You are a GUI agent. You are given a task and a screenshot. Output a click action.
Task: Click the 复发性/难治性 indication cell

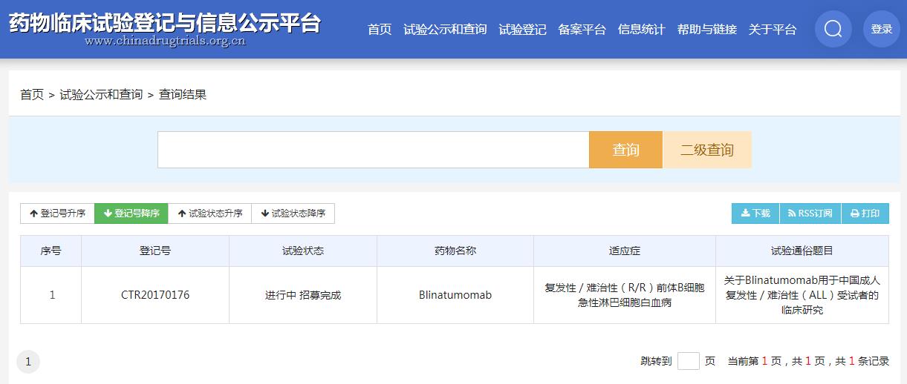625,295
